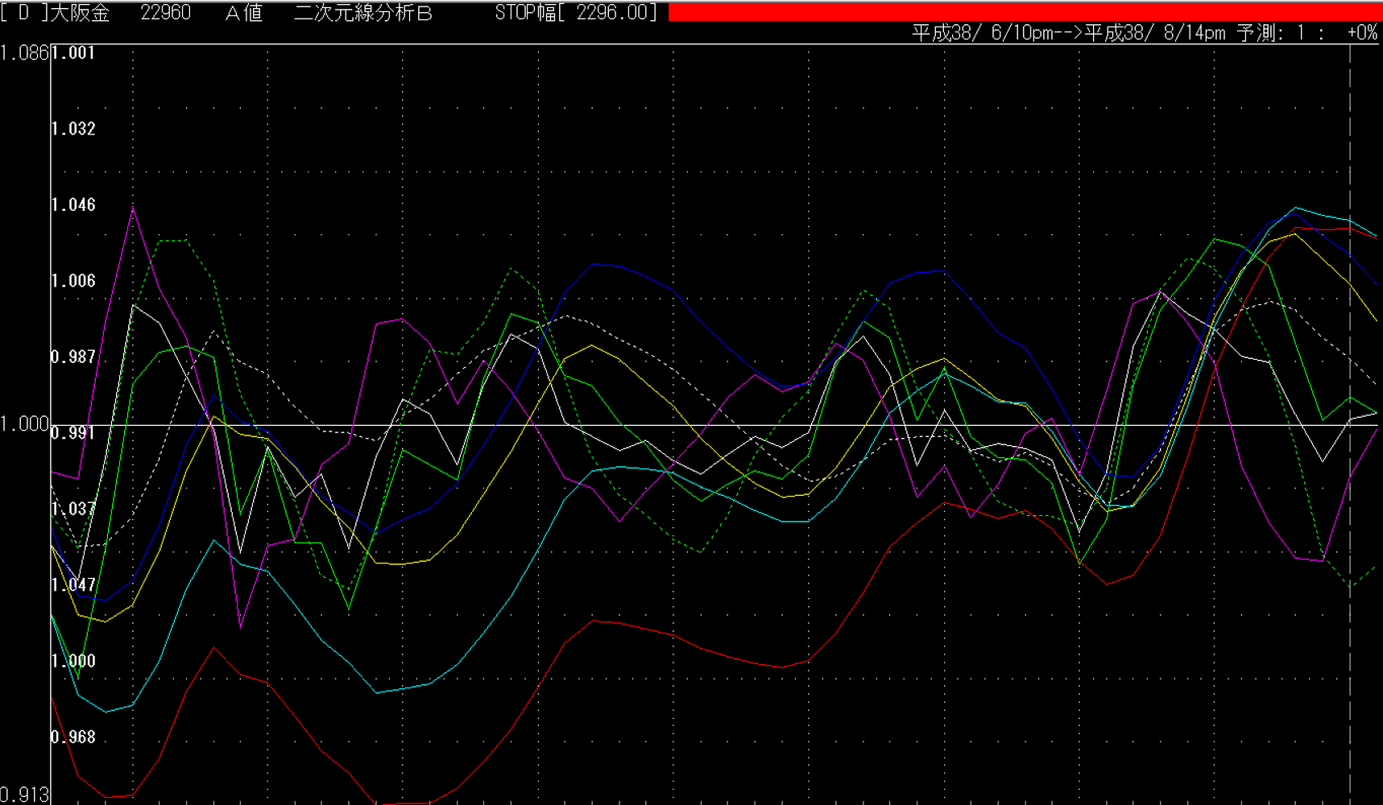Click the 0.991 series label
The height and width of the screenshot is (805, 1383).
(x=73, y=433)
